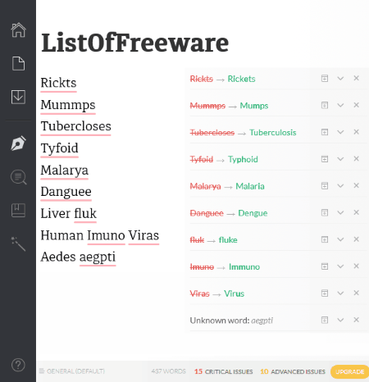Click the magic wand icon
Screen dimensions: 369x382
(18, 243)
